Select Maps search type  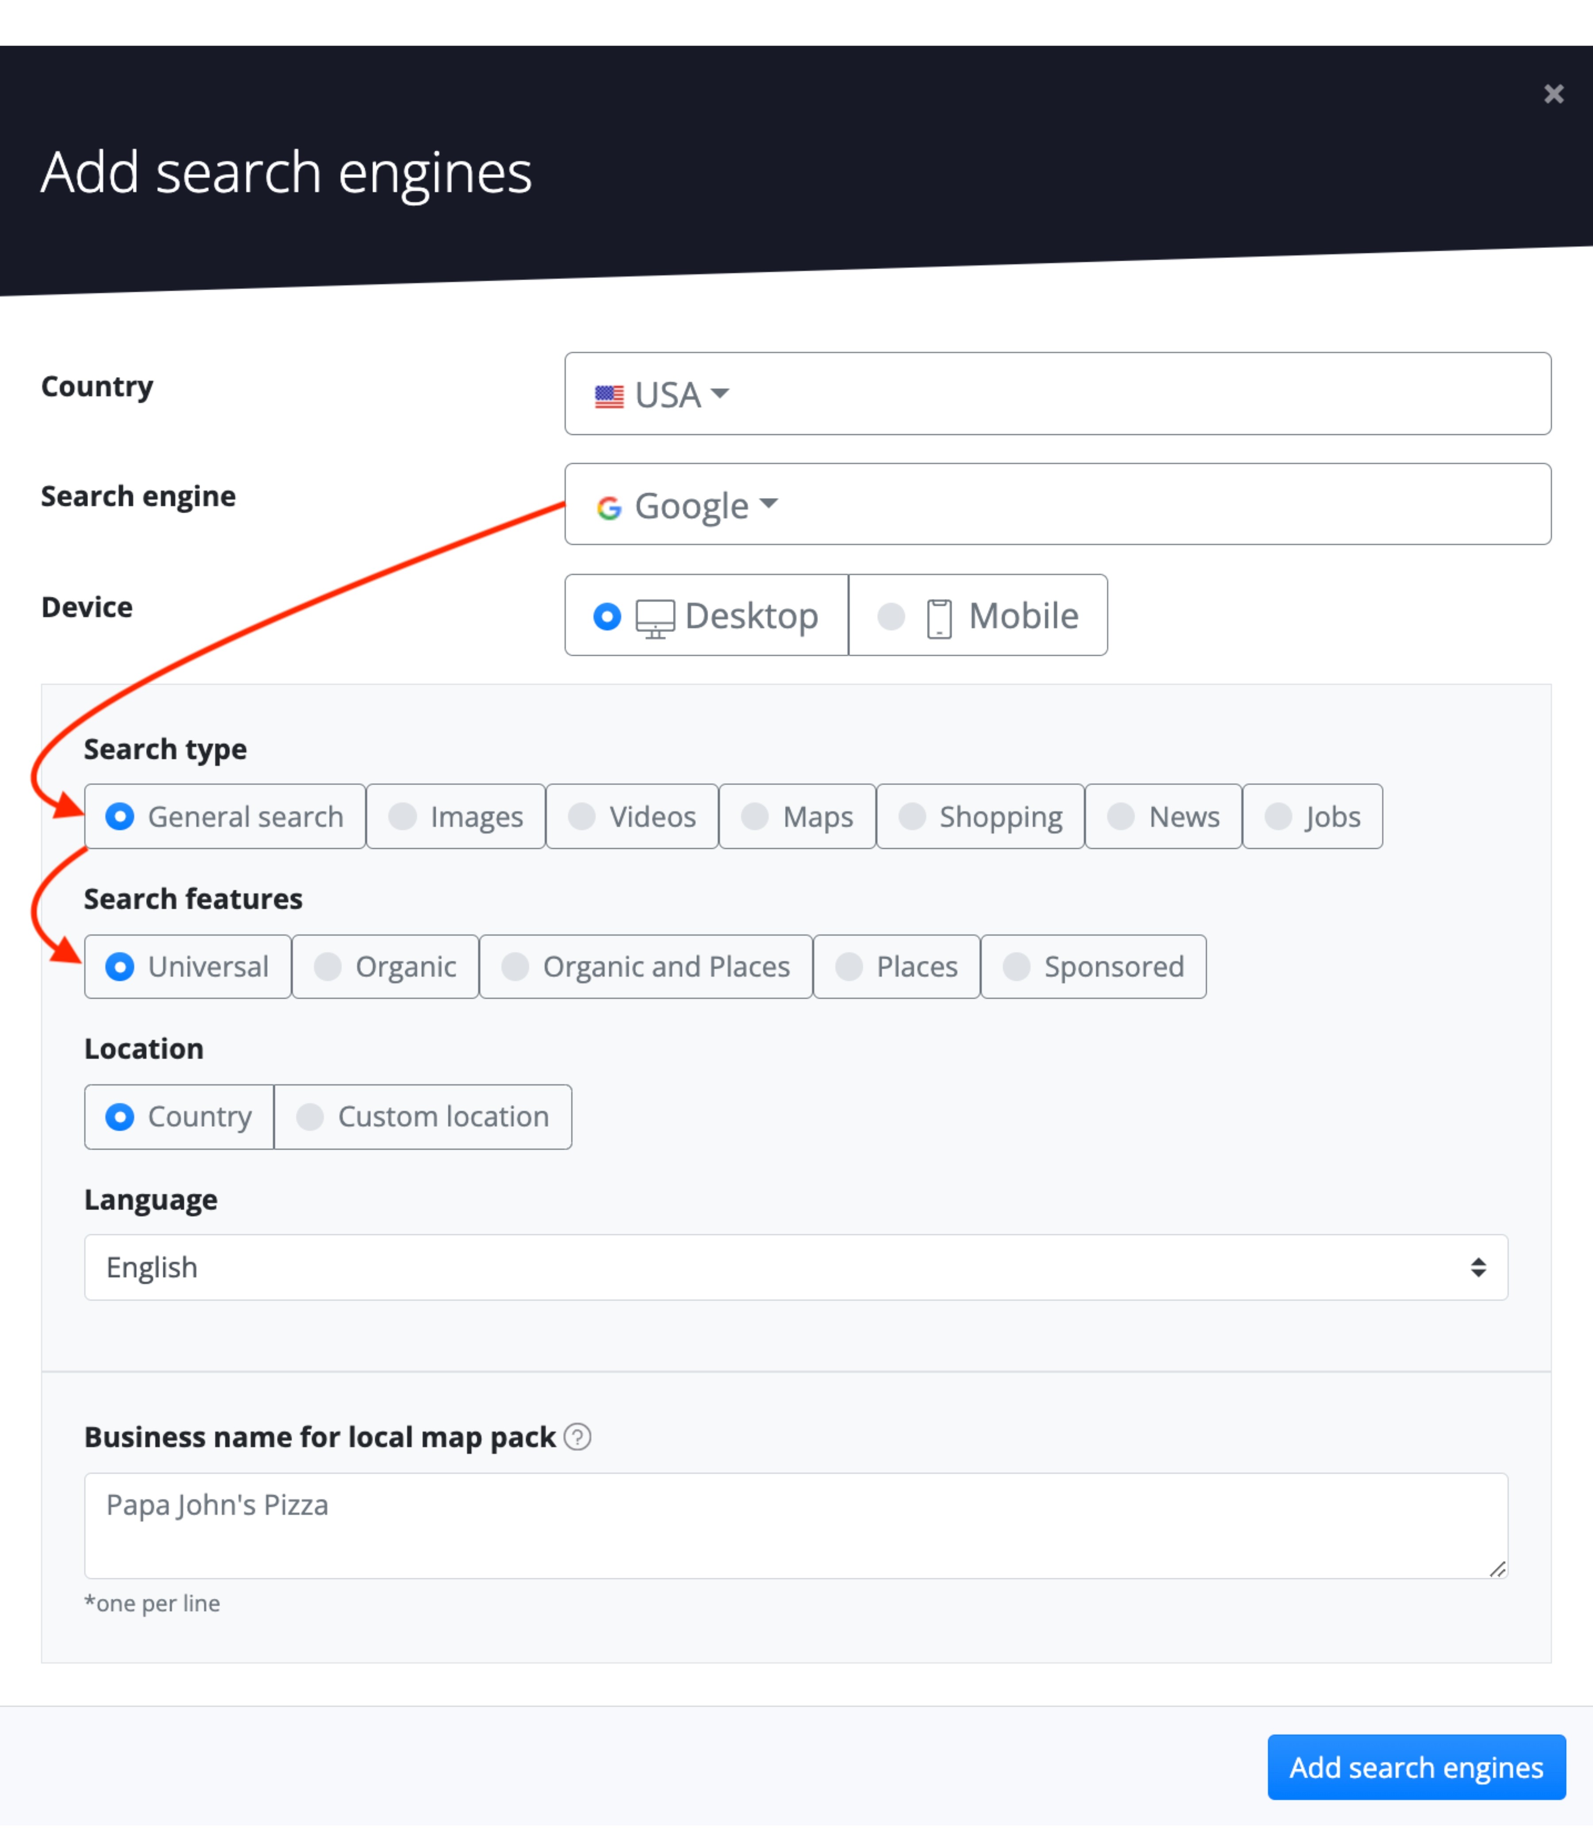(797, 816)
